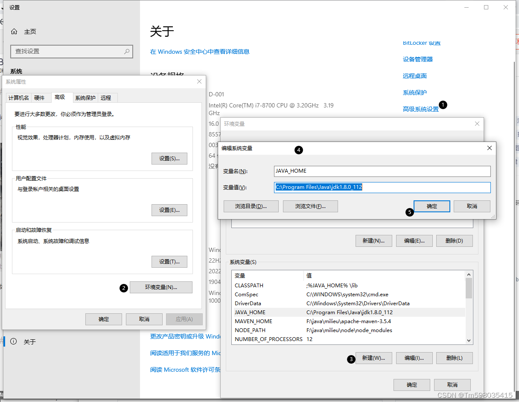519x402 pixels.
Task: Click 阅读 Microsoft 软件许可条款 link
Action: (x=186, y=370)
